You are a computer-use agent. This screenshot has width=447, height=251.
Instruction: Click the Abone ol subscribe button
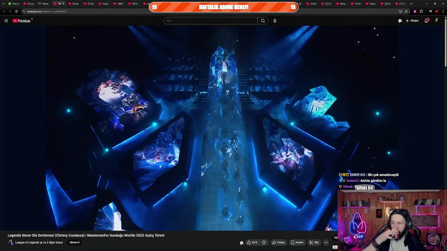[74, 243]
